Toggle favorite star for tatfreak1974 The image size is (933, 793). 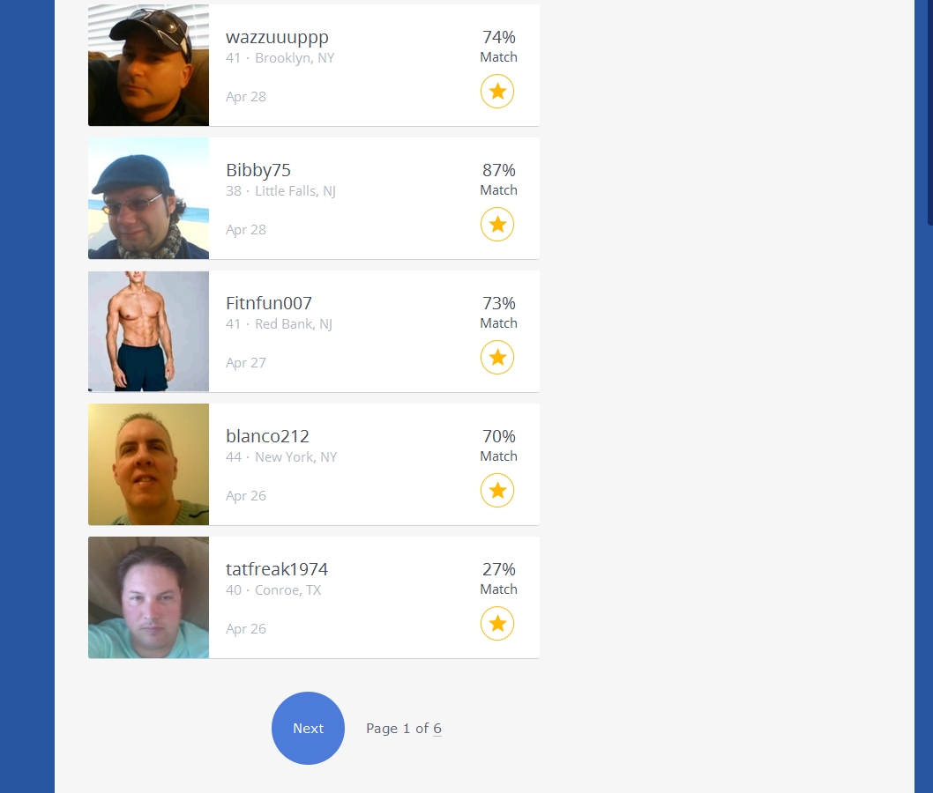(496, 624)
